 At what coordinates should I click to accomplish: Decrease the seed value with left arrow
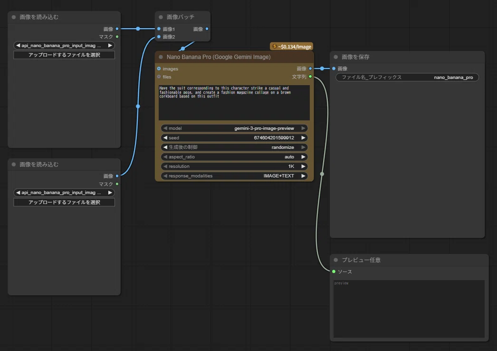pyautogui.click(x=165, y=138)
